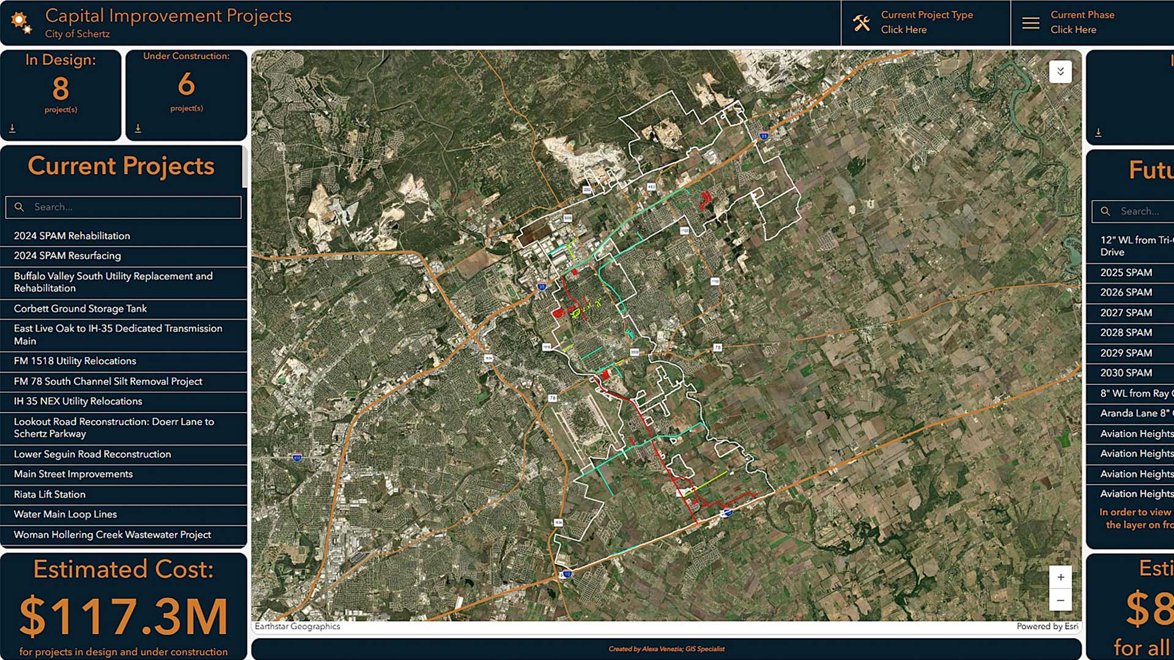Choose the Main Street Improvements project
Image resolution: width=1174 pixels, height=660 pixels.
point(73,474)
